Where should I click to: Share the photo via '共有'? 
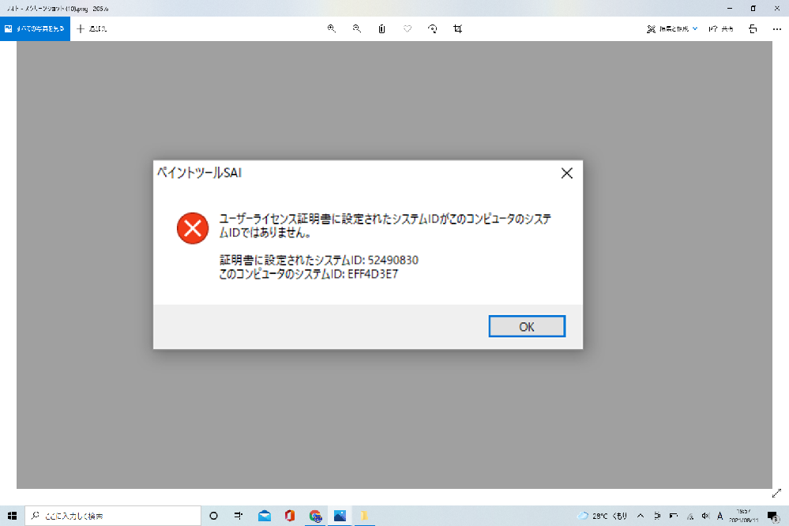720,28
